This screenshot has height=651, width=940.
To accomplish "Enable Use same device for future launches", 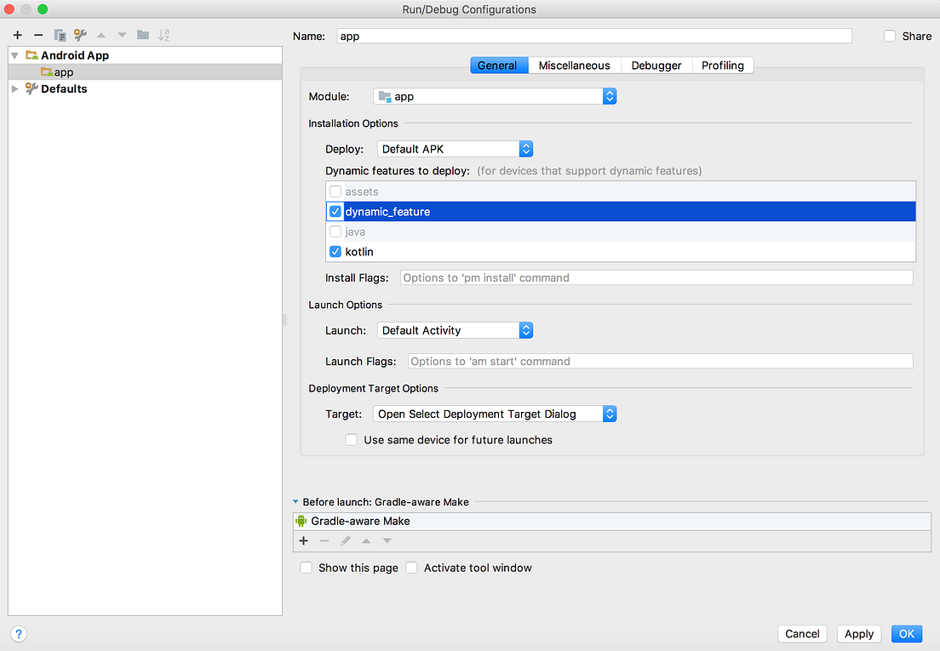I will pyautogui.click(x=352, y=440).
